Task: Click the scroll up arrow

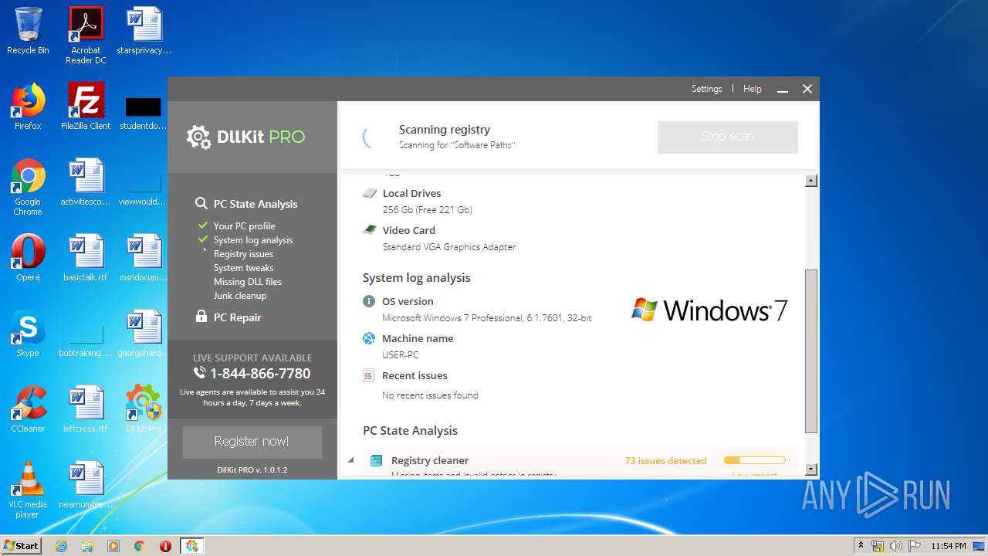Action: point(810,181)
